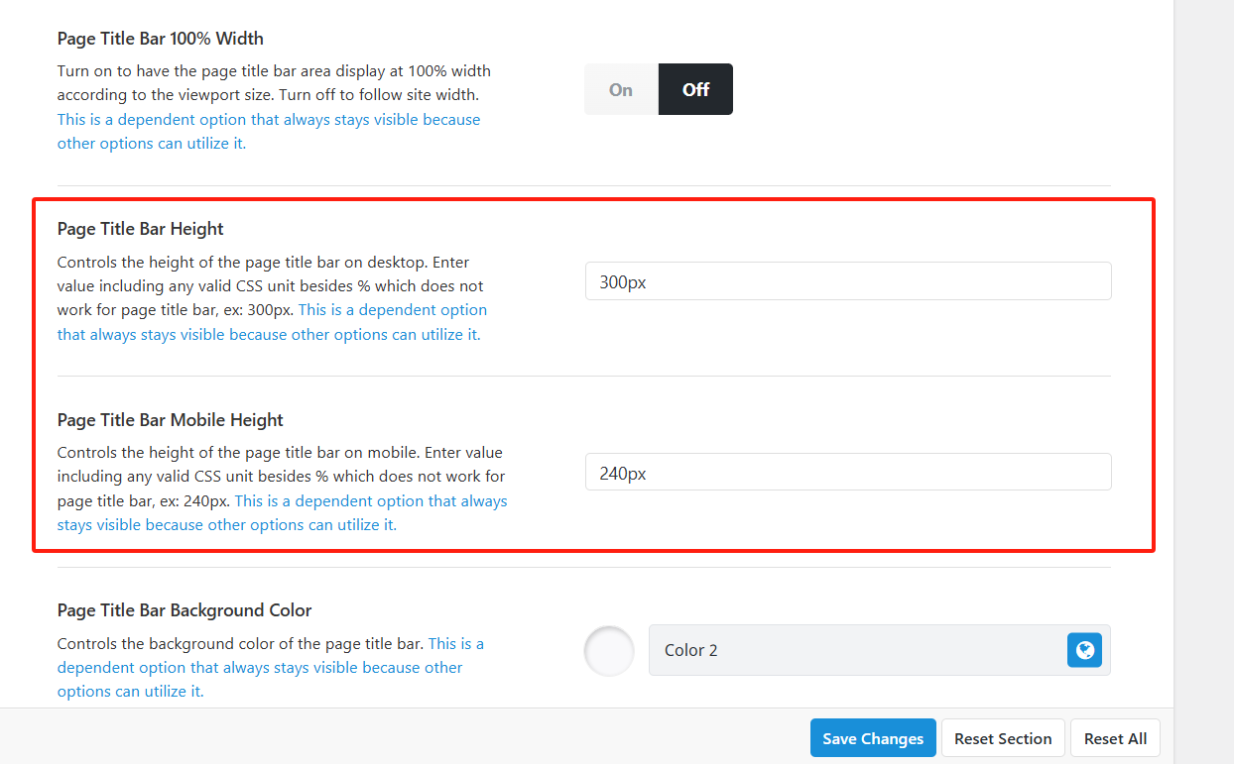Click the Page Title Bar Height field
The width and height of the screenshot is (1234, 764).
click(x=848, y=281)
